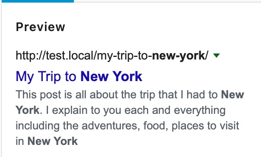Screen dimensions: 261x157
Task: Click bold "New" ending the first snippet line
Action: click(x=232, y=95)
